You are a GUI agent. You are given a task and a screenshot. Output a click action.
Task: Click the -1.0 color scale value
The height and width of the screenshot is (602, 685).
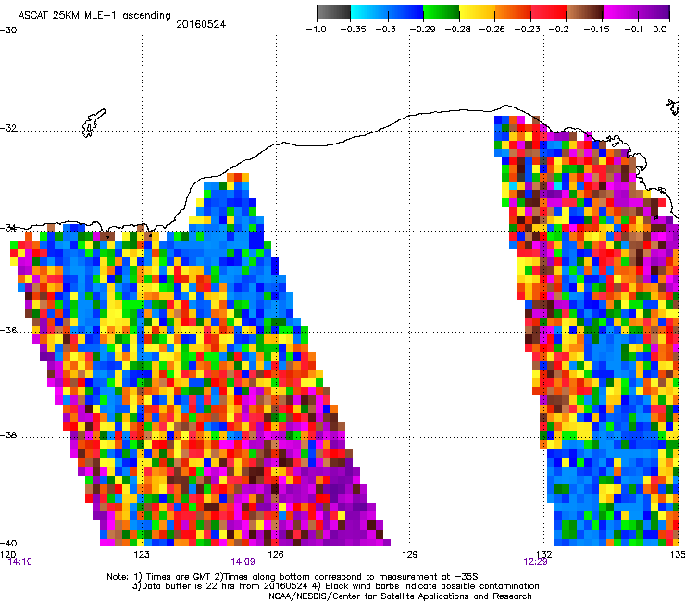[317, 30]
